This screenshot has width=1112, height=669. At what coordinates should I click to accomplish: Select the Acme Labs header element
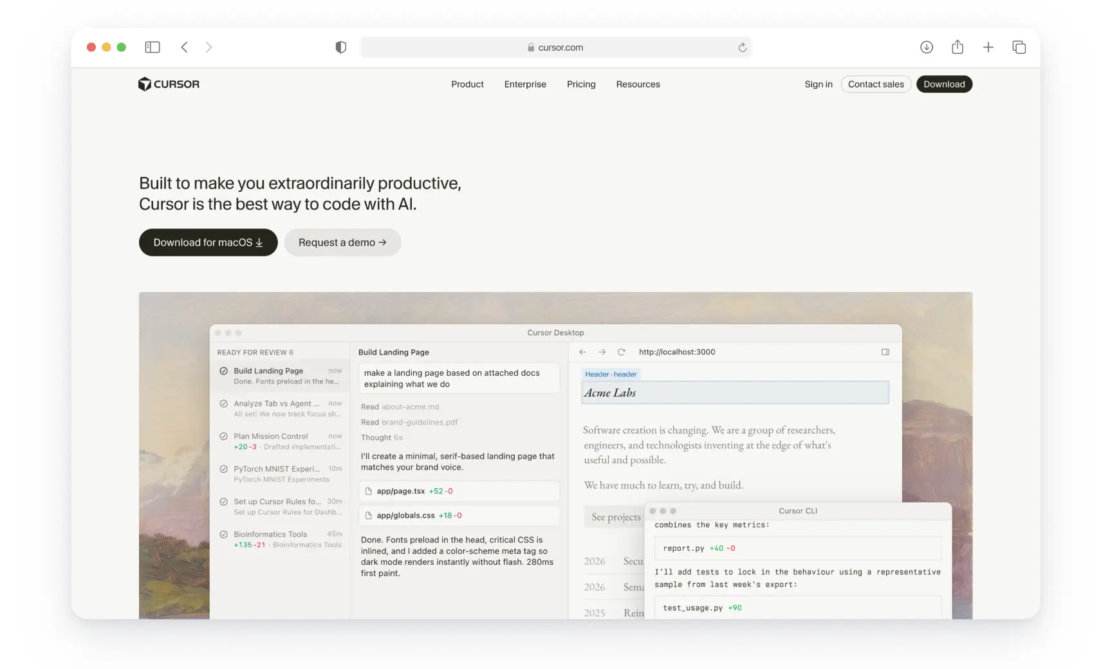coord(736,392)
